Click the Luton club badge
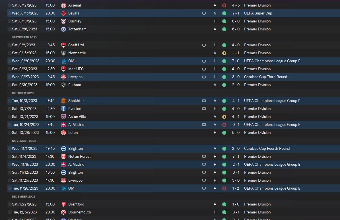 (63, 133)
